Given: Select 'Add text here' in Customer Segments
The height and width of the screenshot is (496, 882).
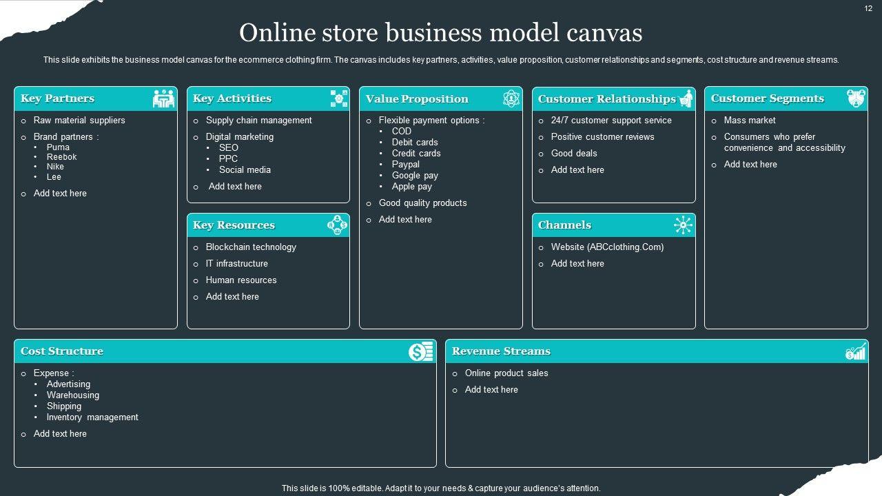Looking at the screenshot, I should point(750,165).
